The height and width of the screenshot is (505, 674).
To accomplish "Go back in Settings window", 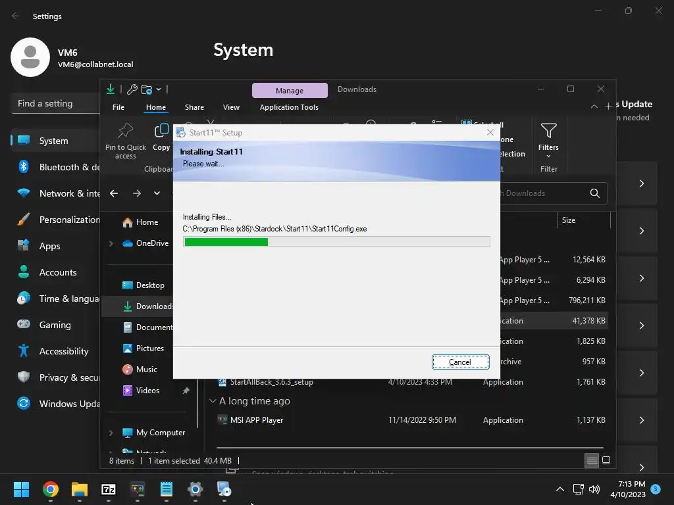I will tap(16, 16).
